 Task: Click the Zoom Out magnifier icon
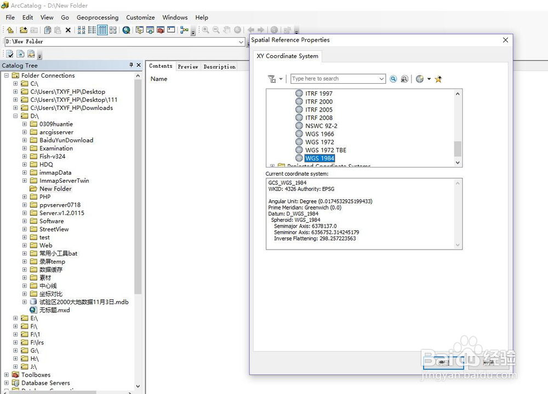216,30
